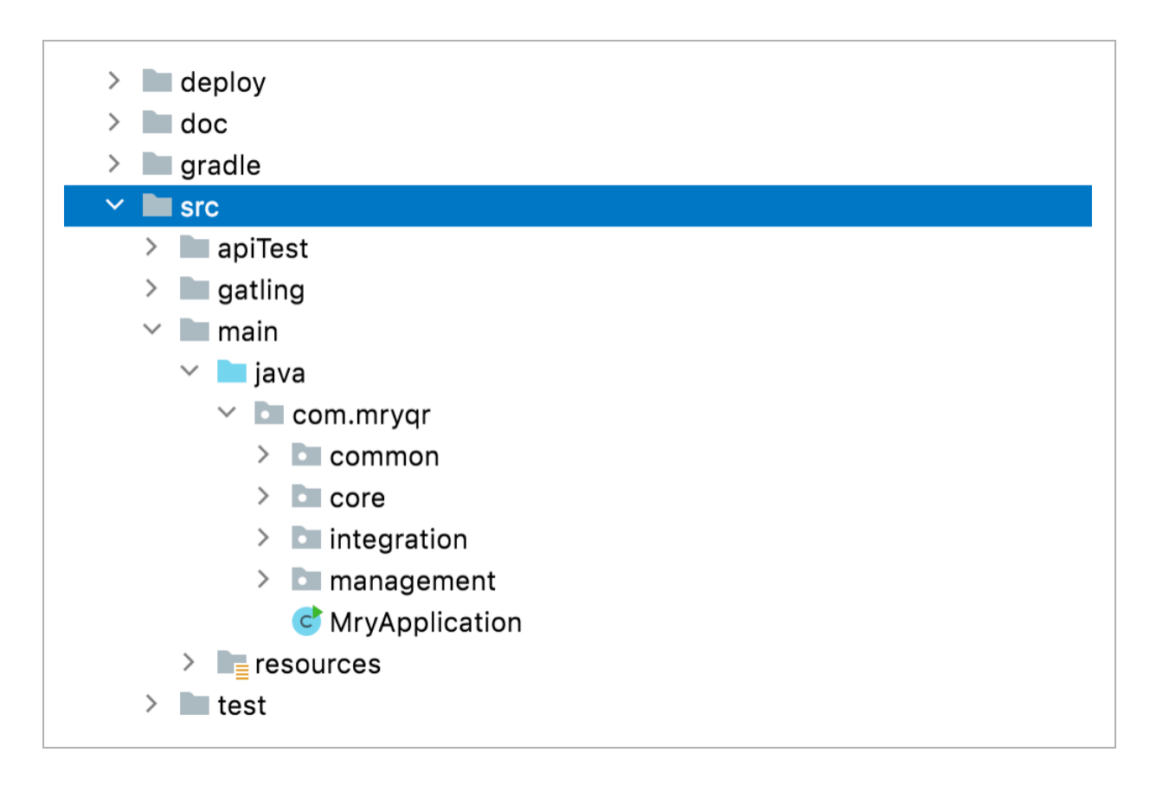Select the doc folder label
This screenshot has height=791, width=1156.
point(203,124)
